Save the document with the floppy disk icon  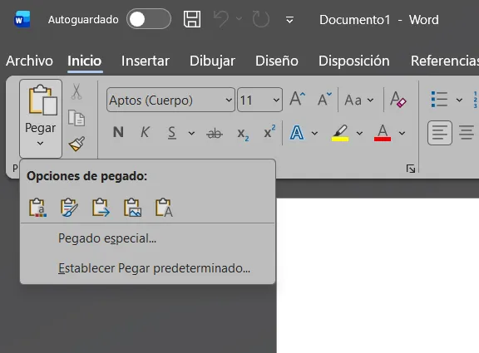click(x=192, y=19)
